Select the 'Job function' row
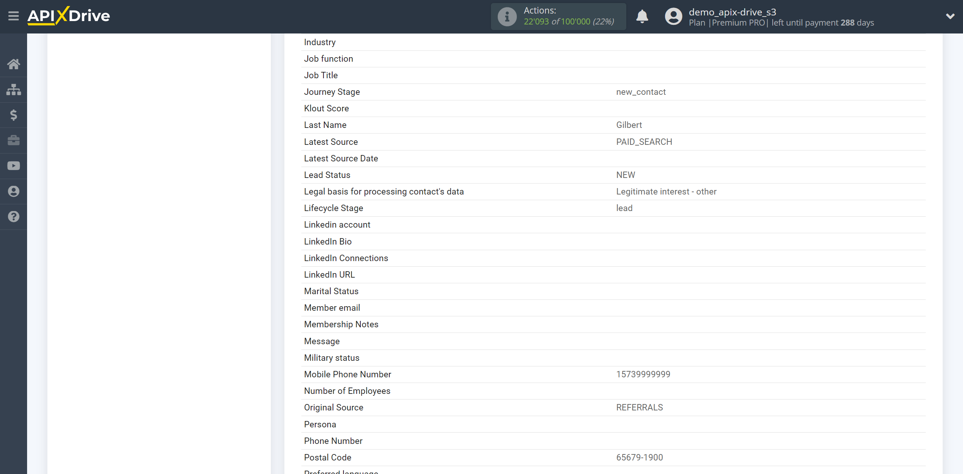The width and height of the screenshot is (963, 474). point(613,59)
